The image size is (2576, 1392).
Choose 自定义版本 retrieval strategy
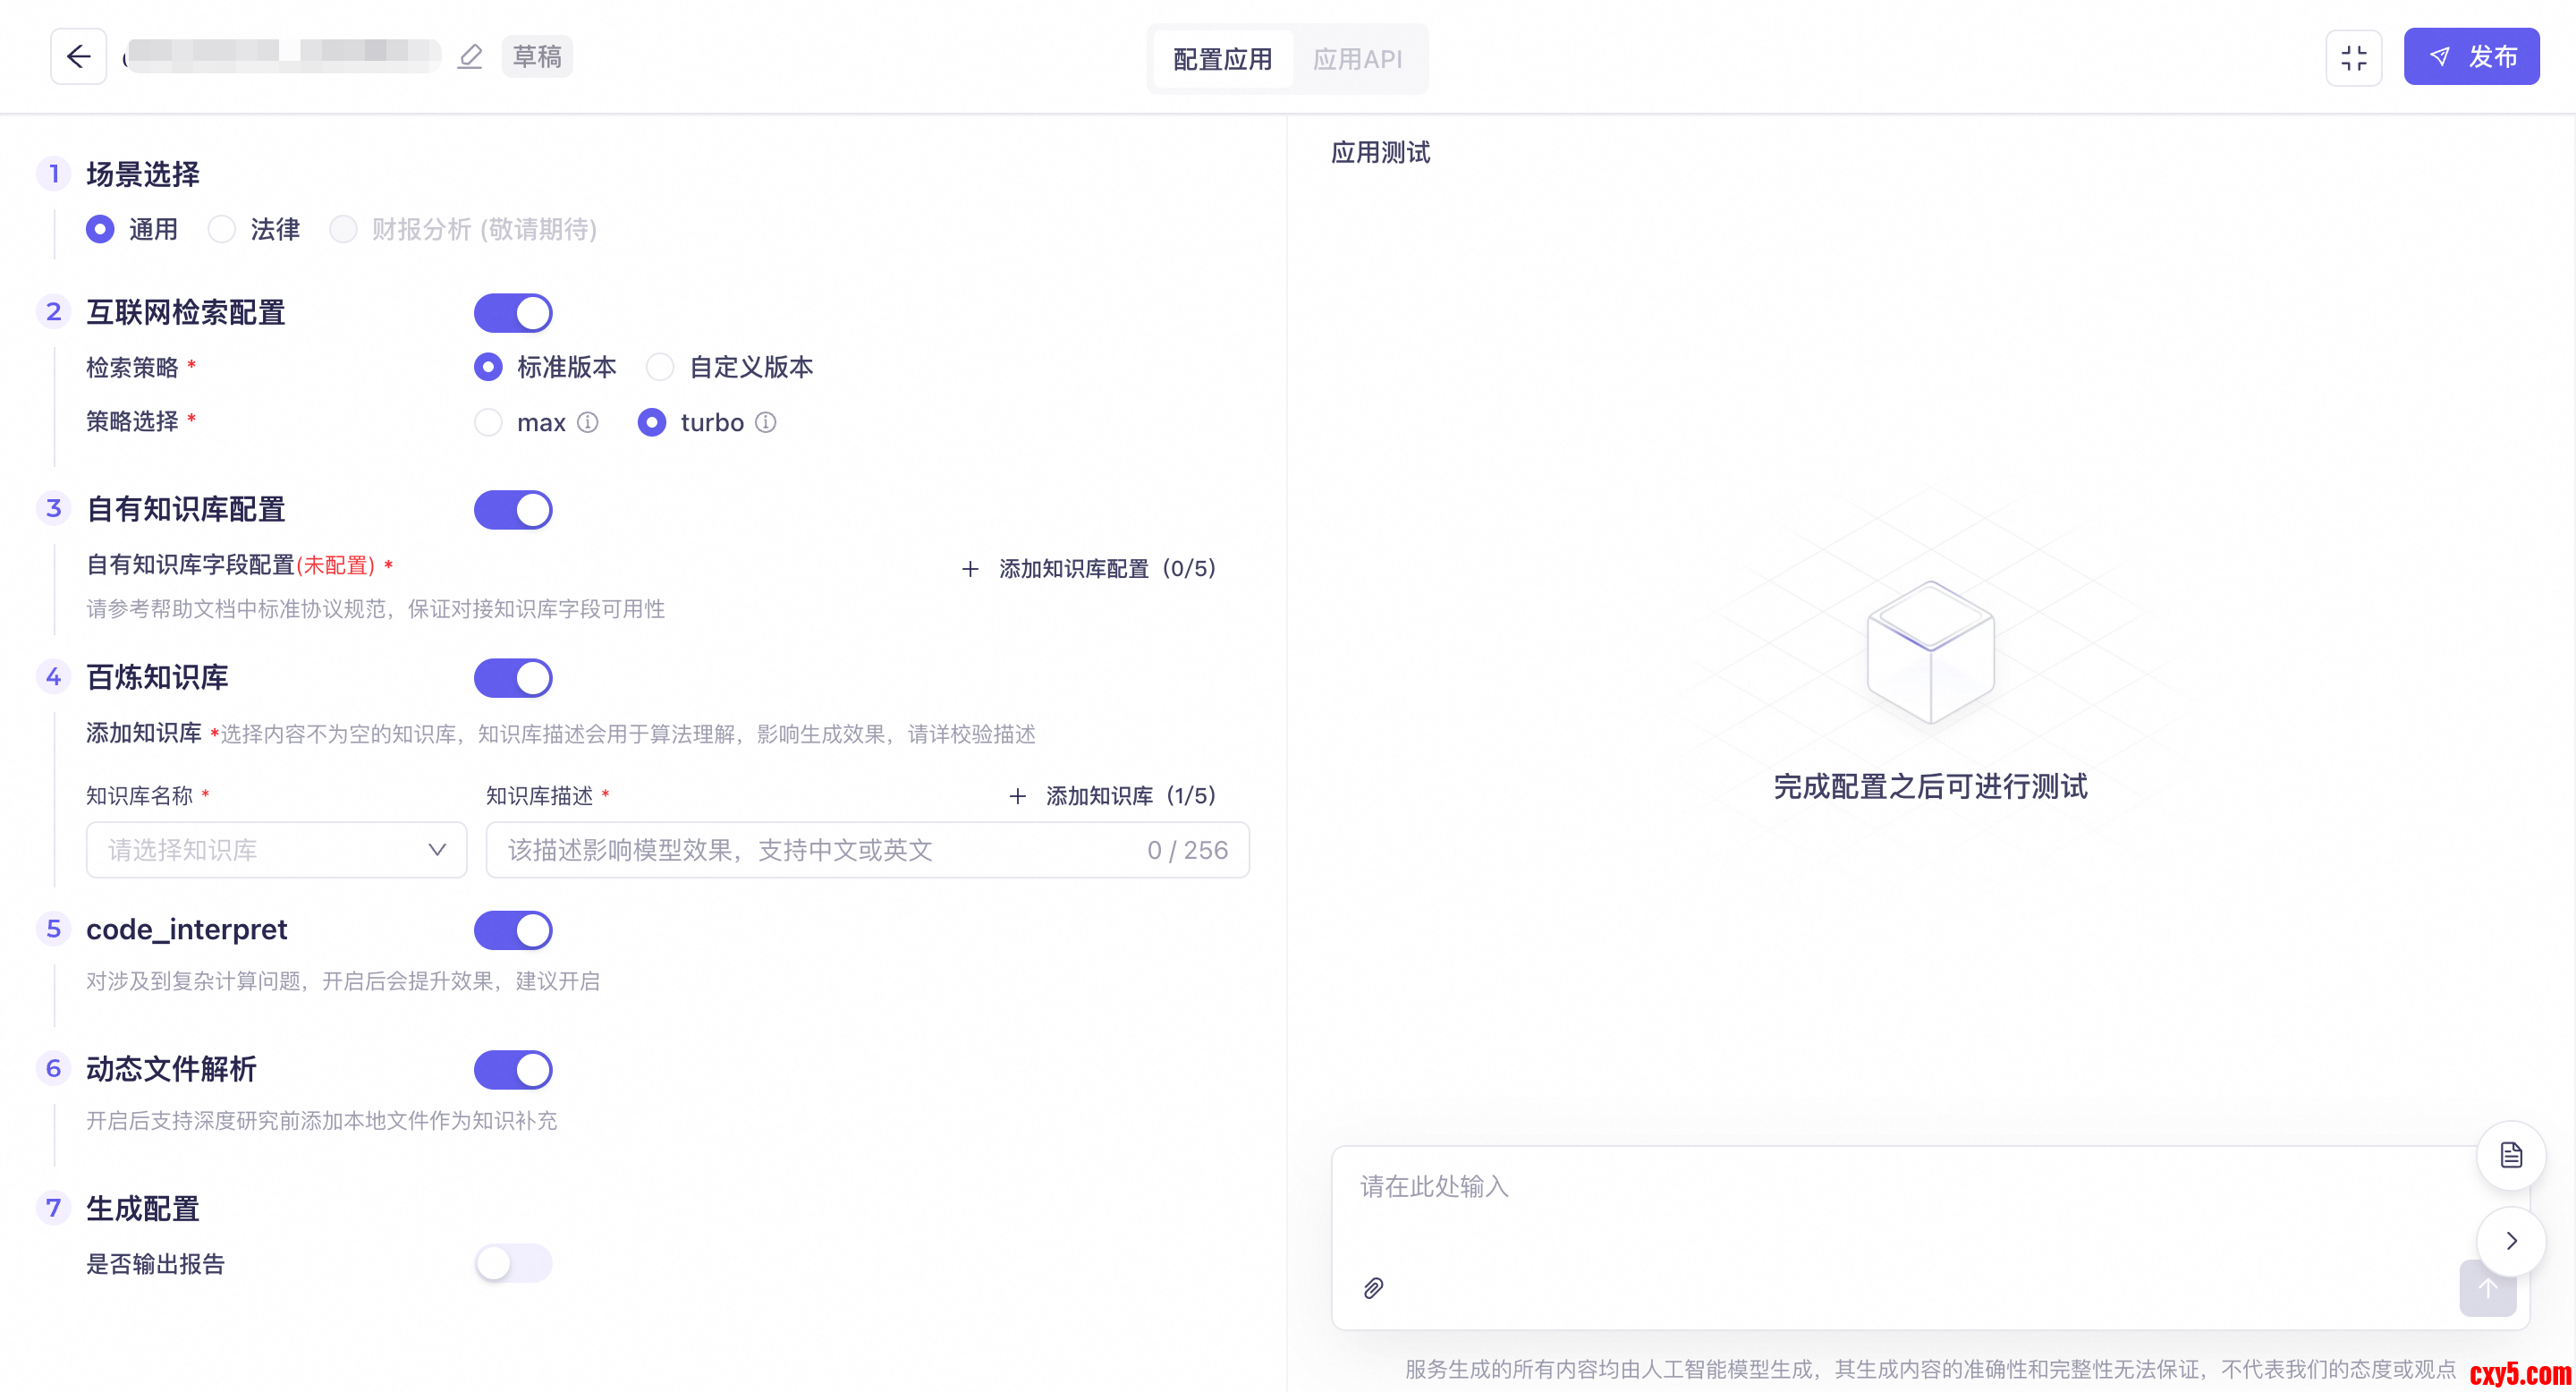coord(660,367)
